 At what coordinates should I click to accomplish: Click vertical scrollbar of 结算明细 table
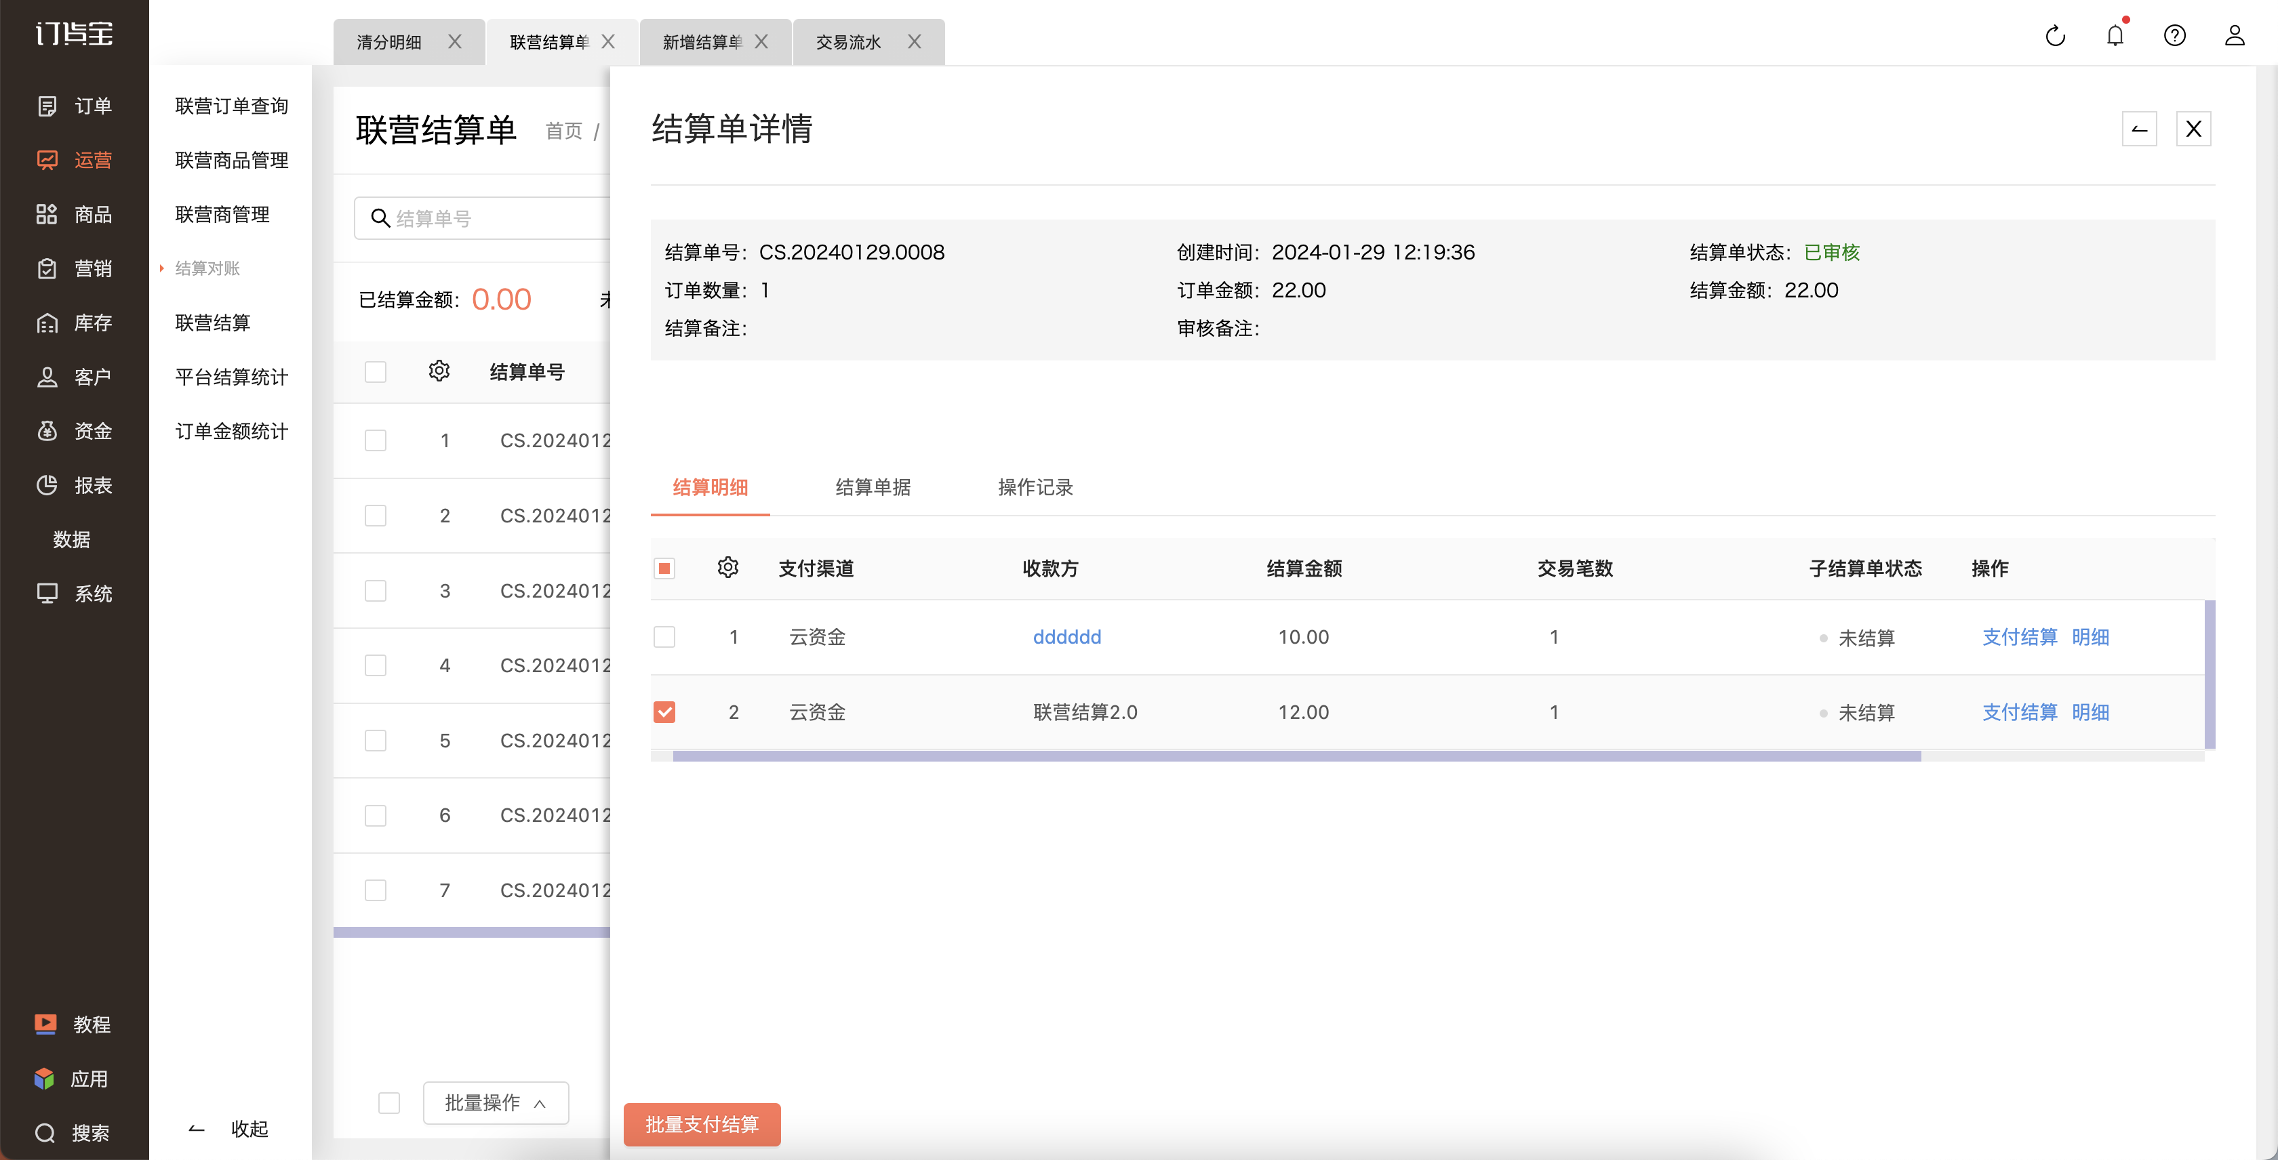(x=2210, y=675)
